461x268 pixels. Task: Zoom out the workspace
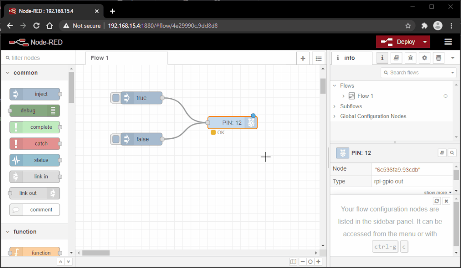coord(303,262)
